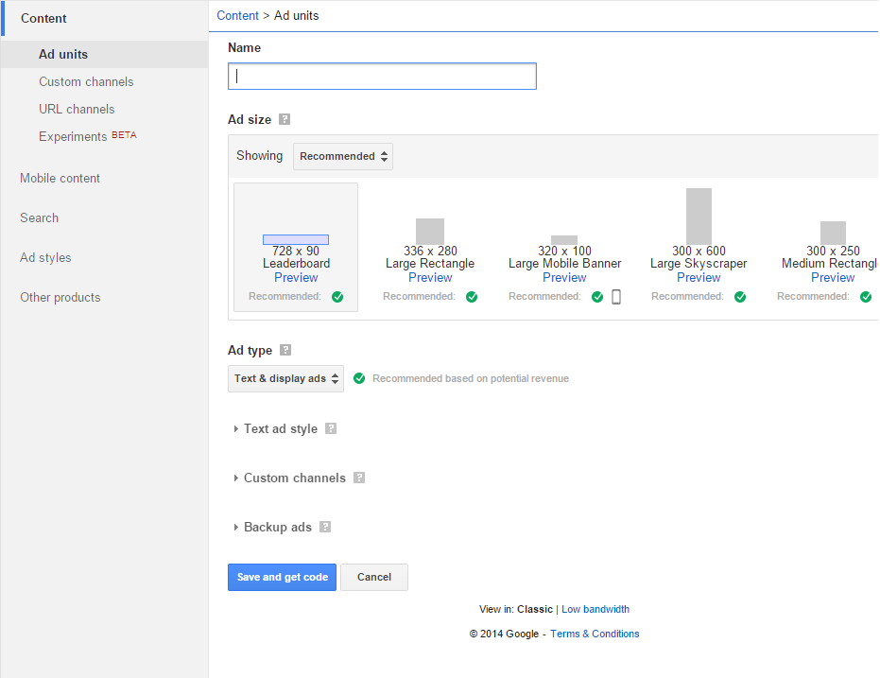Click the Custom channels help icon
880x678 pixels.
(x=359, y=478)
